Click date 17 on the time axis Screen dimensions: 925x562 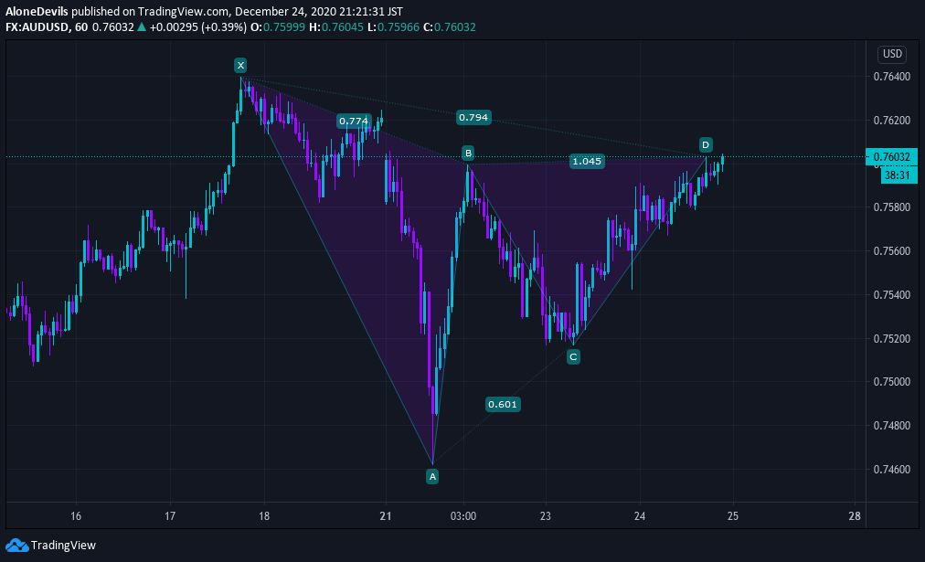coord(170,516)
